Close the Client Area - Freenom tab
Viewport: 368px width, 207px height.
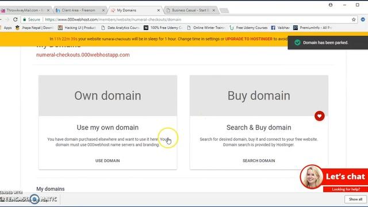(x=103, y=10)
